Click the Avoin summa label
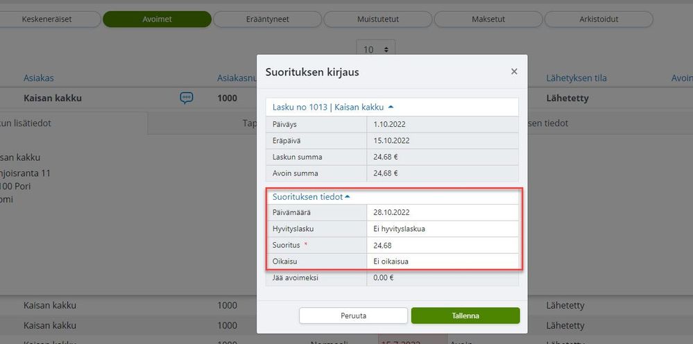The image size is (693, 344). 295,173
